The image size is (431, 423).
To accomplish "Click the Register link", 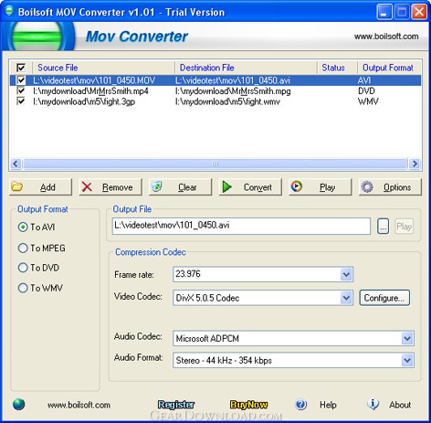I will point(176,405).
